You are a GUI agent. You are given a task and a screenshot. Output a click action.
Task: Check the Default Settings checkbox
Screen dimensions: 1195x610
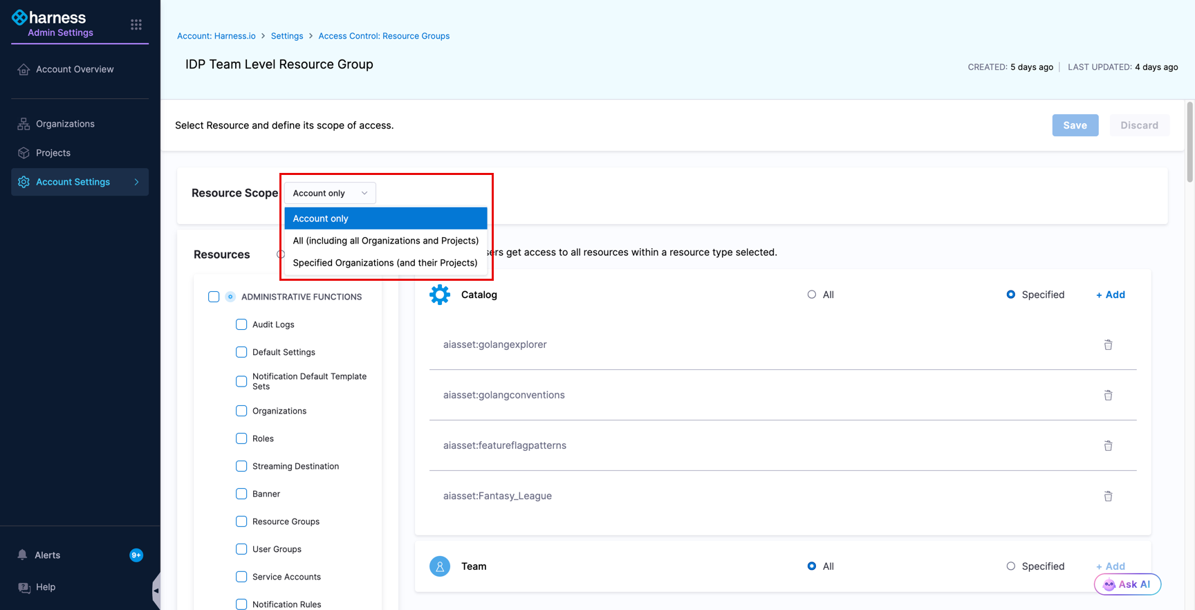click(241, 352)
